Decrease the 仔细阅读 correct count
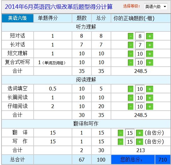The width and height of the screenshot is (171, 165). point(130,107)
